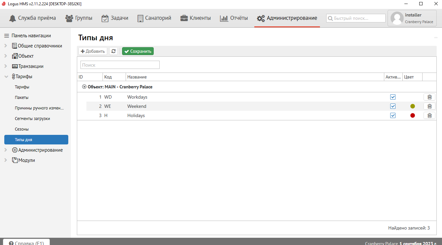Click the bell icon of Служба приёма
This screenshot has width=442, height=245.
[13, 18]
